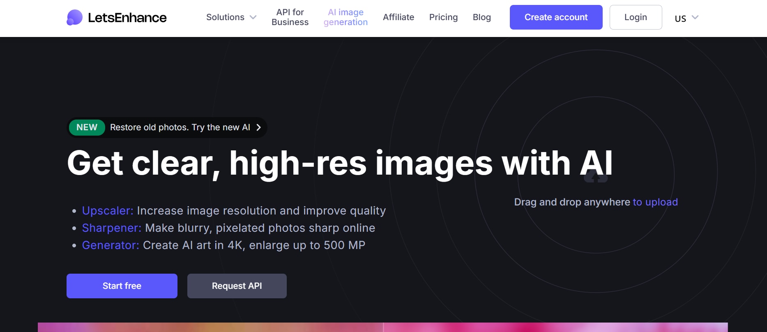Screen dimensions: 767x332
Task: Open the LetsEnhance home wordmark
Action: (x=127, y=18)
